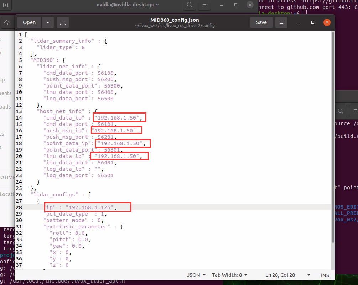This screenshot has width=358, height=285.
Task: Search in the nvidia-desktop terminal window
Action: click(x=189, y=5)
